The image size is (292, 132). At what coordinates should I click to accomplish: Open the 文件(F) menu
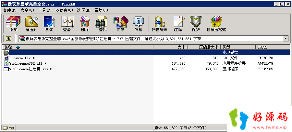10,10
